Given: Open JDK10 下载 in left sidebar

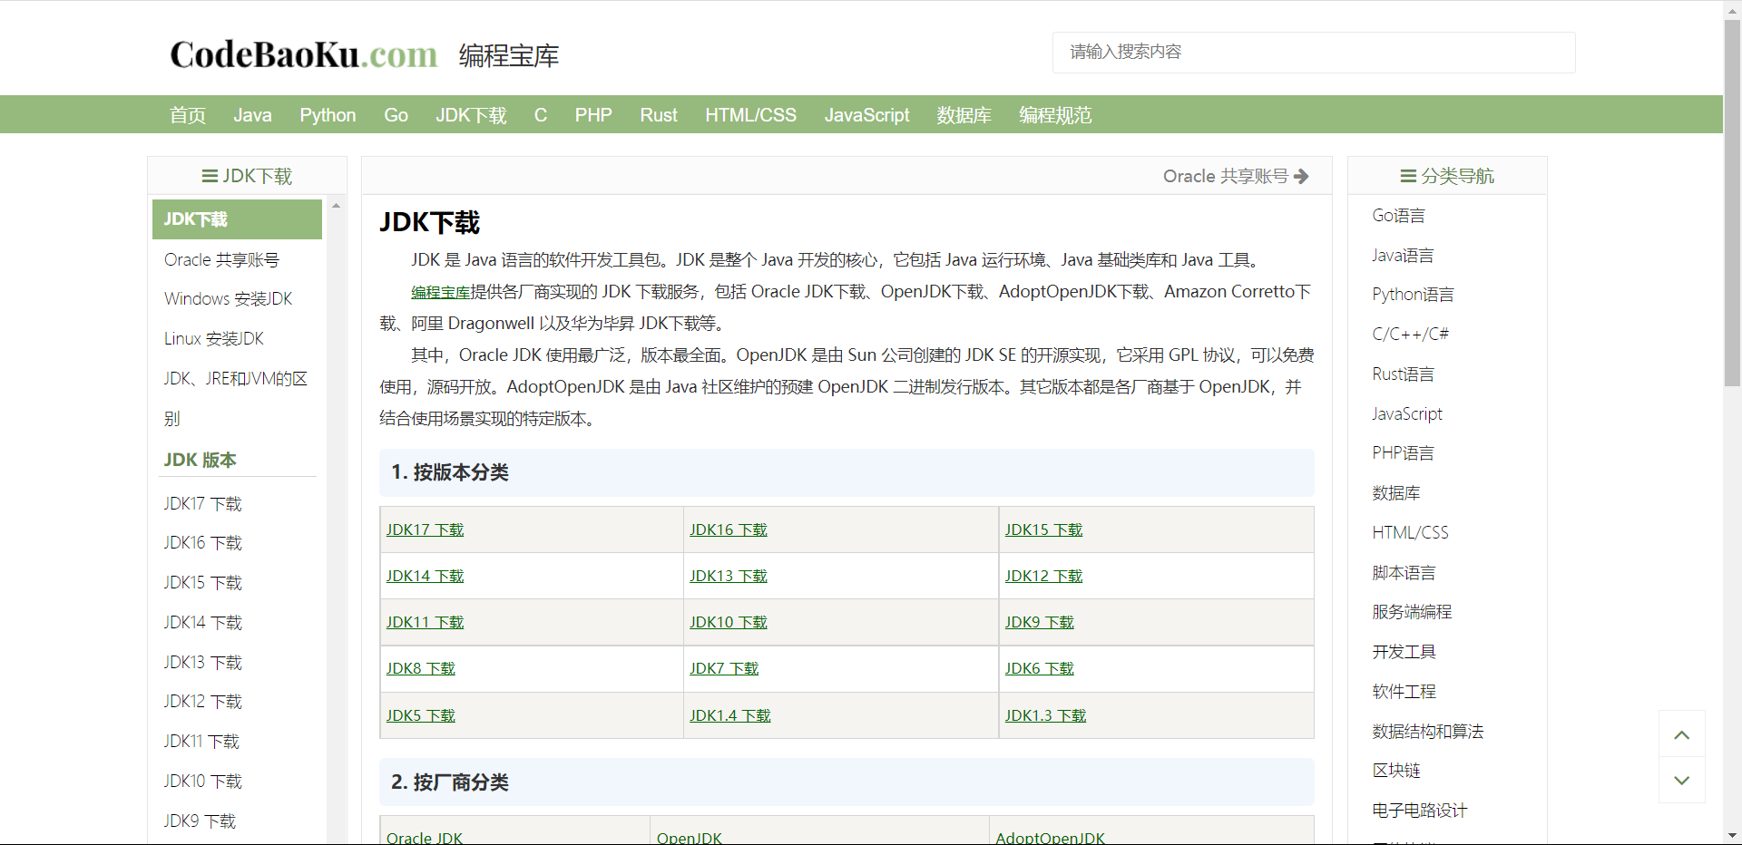Looking at the screenshot, I should 202,781.
